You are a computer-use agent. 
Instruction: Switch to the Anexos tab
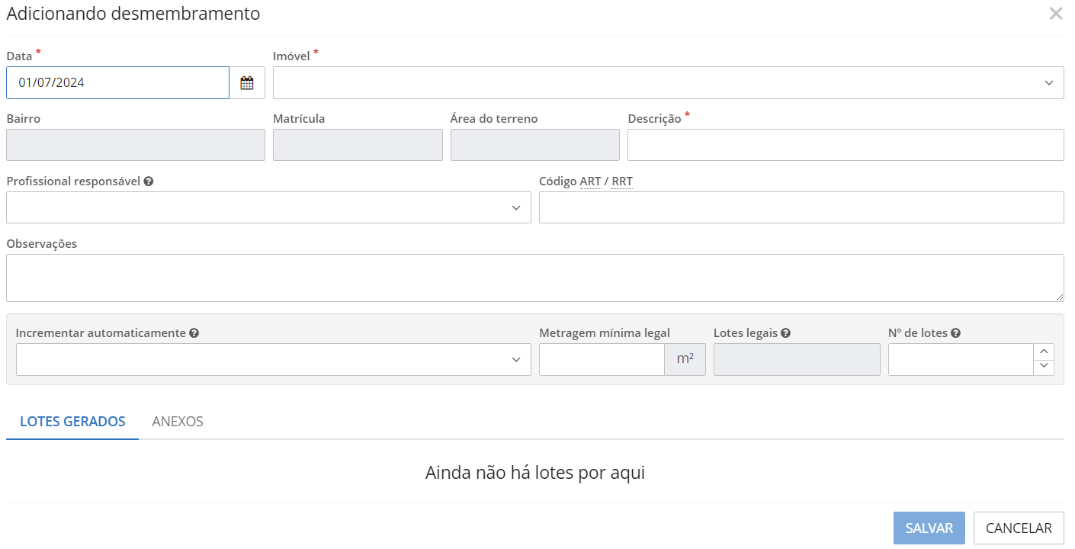178,422
